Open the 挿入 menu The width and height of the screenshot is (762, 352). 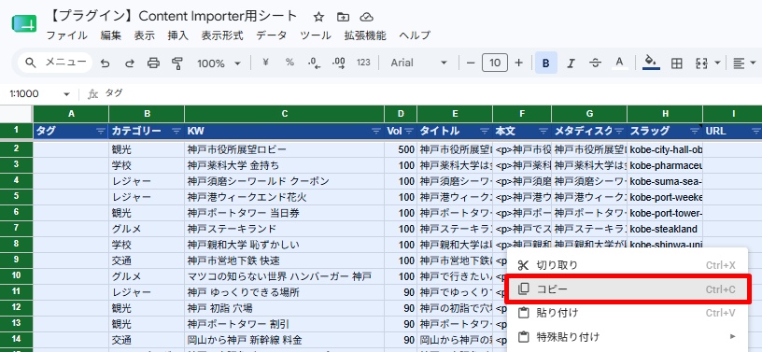[x=177, y=35]
